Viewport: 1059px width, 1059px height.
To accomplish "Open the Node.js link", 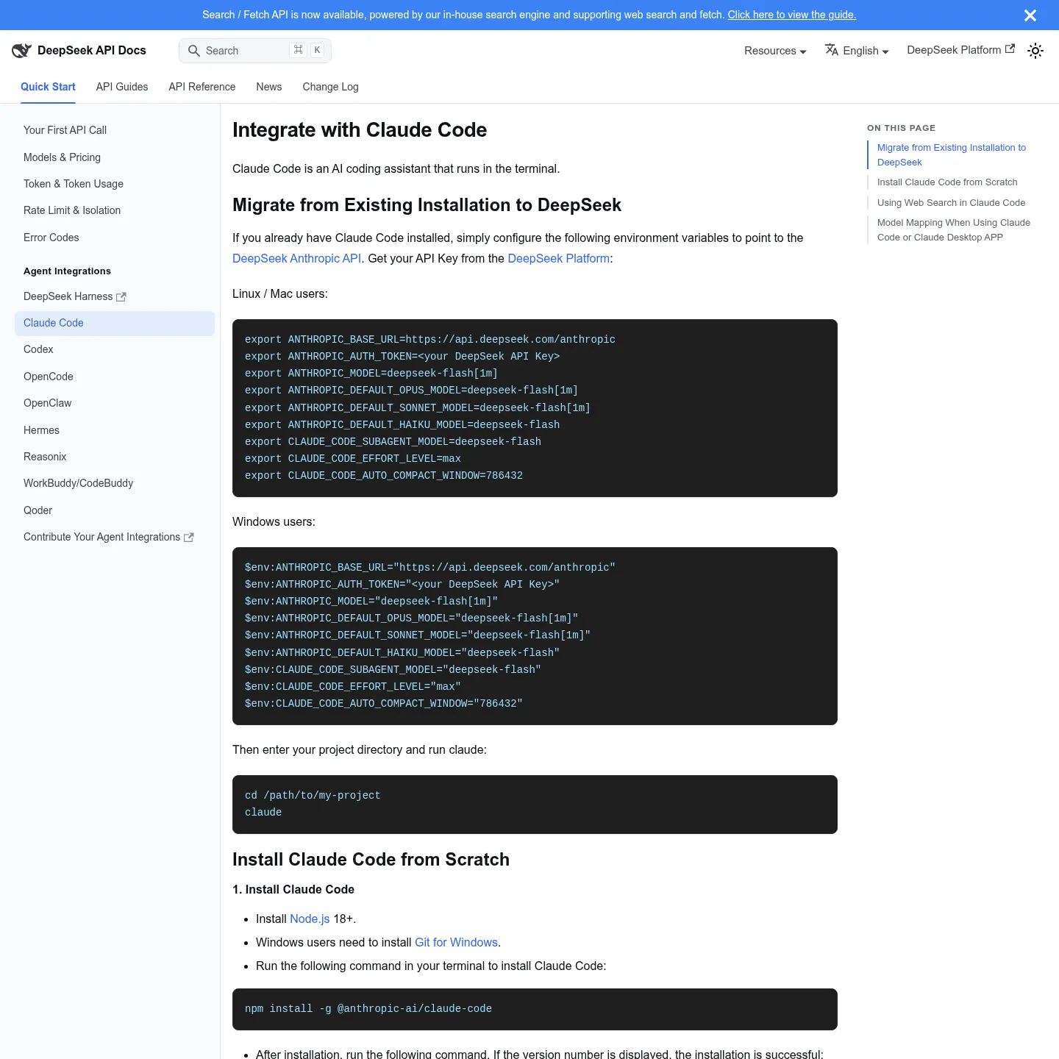I will pyautogui.click(x=310, y=919).
